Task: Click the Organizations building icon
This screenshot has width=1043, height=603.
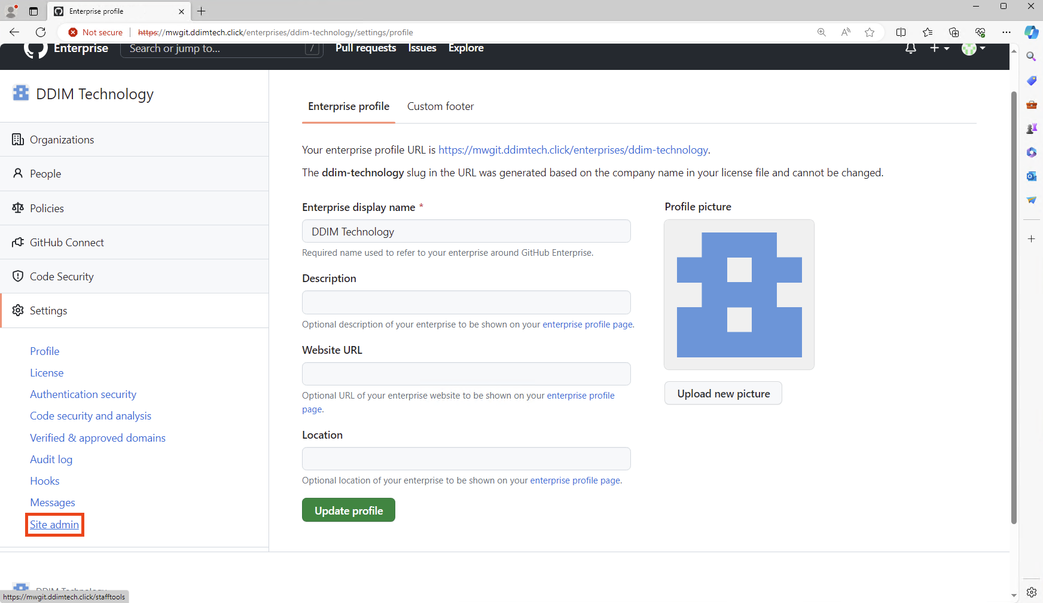Action: [x=18, y=139]
